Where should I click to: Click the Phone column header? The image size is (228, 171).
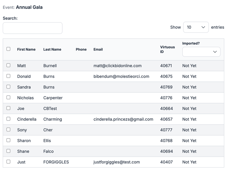point(81,49)
